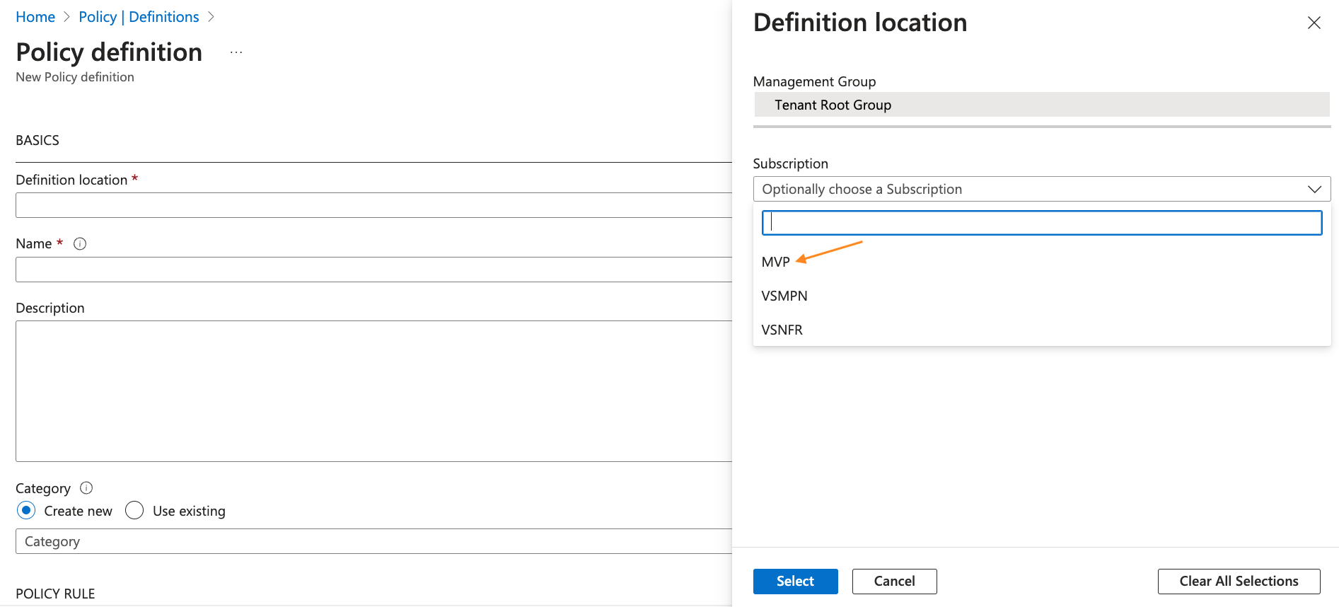Select Tenant Root Group management group
The height and width of the screenshot is (607, 1339).
click(833, 105)
